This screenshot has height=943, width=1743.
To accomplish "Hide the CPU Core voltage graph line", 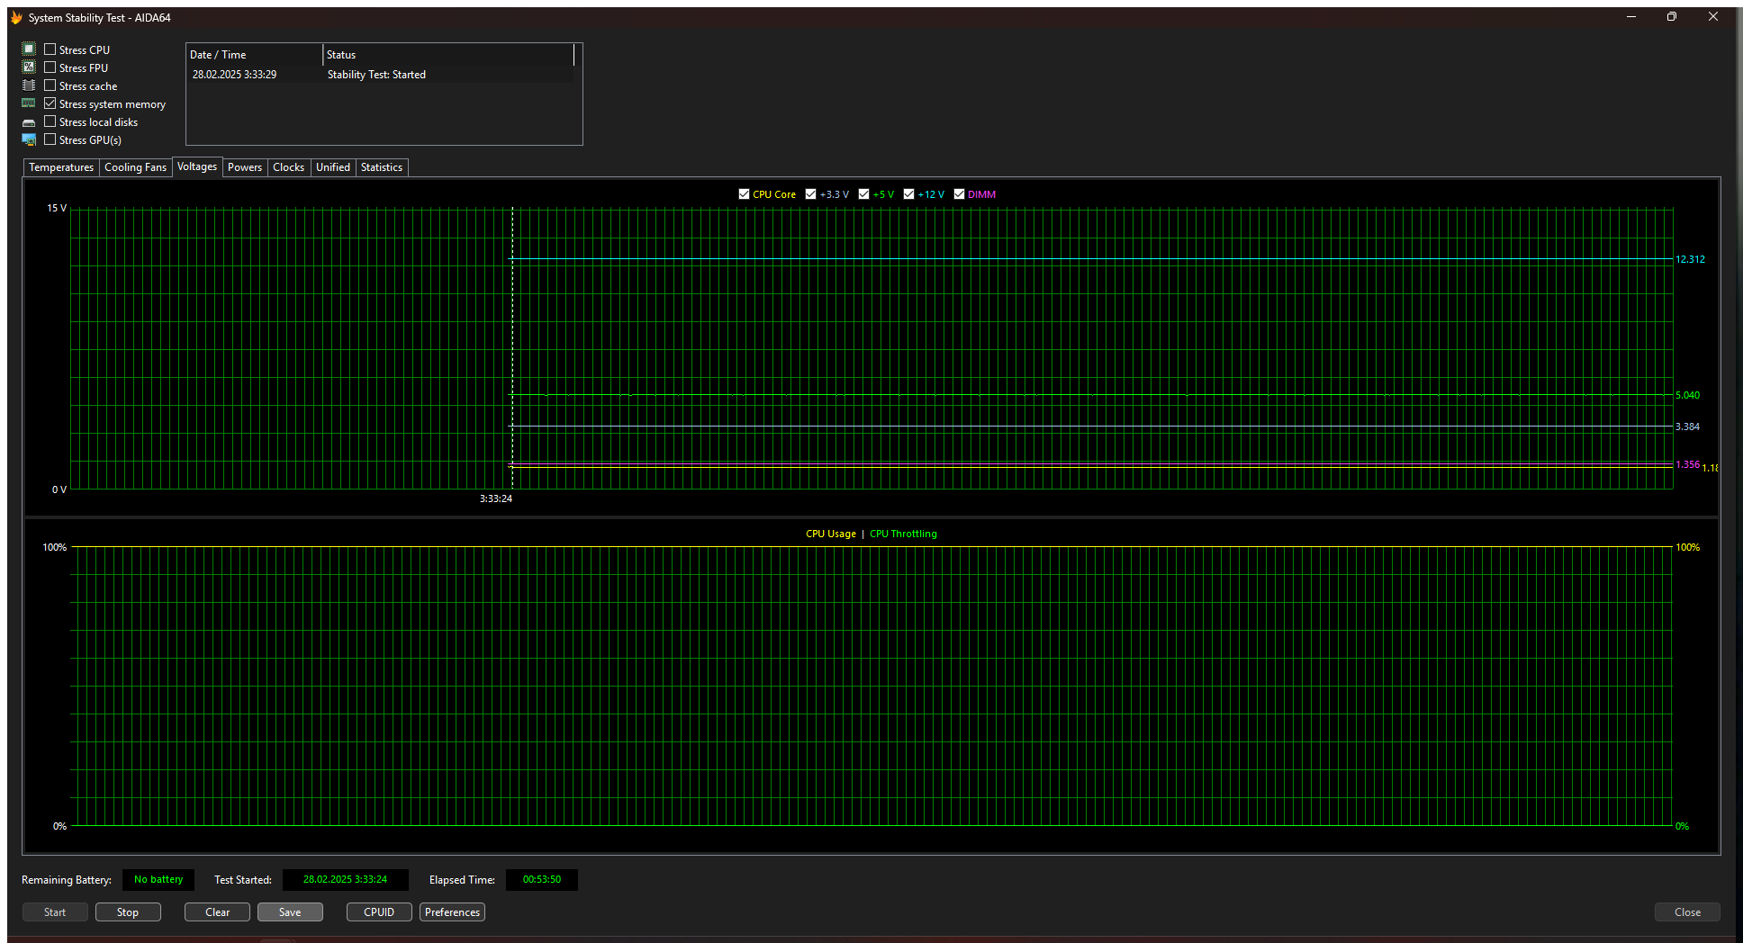I will point(744,194).
